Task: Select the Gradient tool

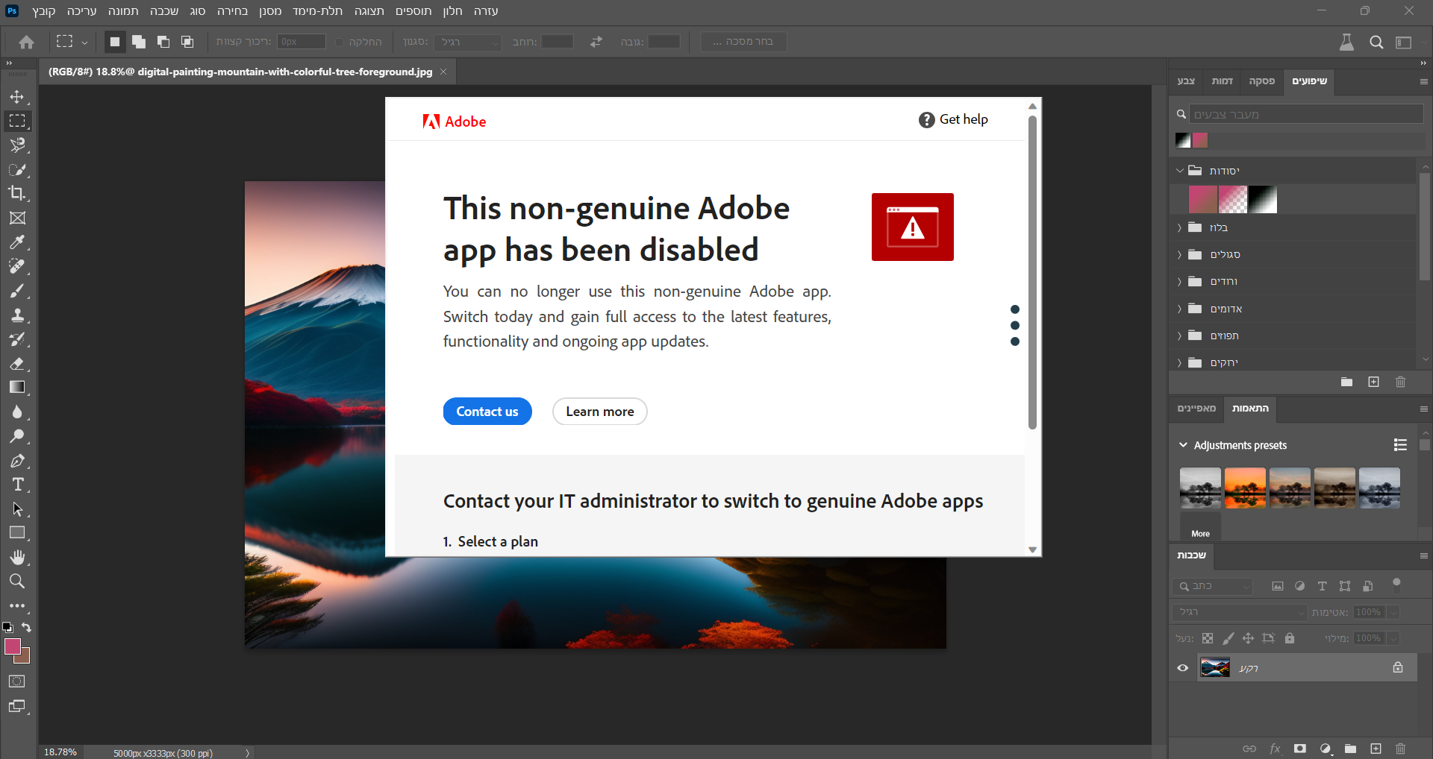Action: coord(17,387)
